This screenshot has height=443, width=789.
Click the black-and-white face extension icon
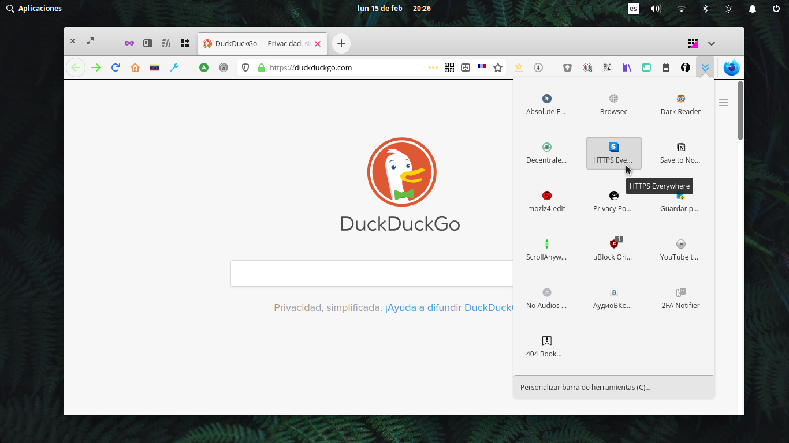pos(686,67)
